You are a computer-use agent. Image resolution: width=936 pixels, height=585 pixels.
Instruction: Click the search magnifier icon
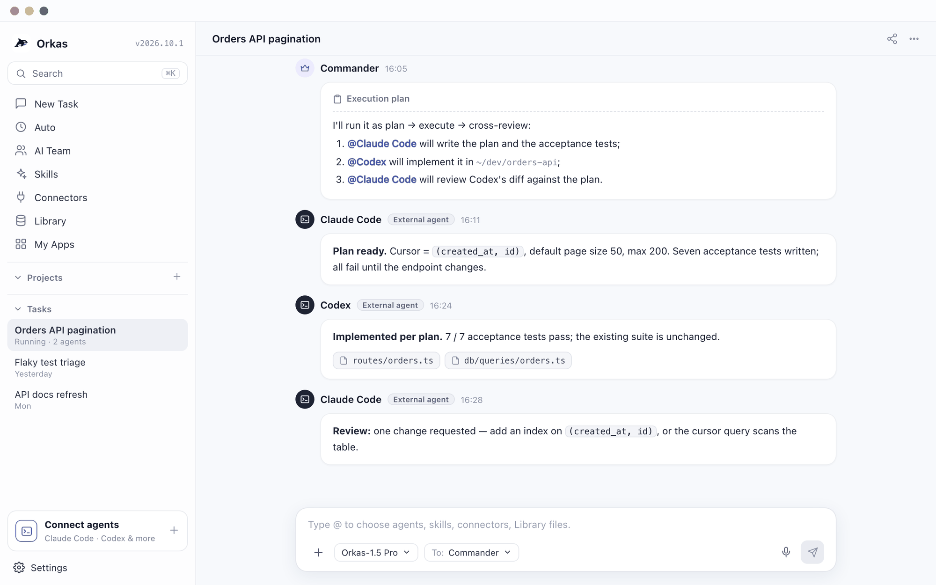(21, 73)
